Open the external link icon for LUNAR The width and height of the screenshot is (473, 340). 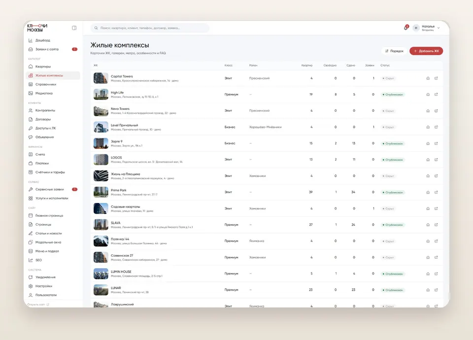[436, 290]
